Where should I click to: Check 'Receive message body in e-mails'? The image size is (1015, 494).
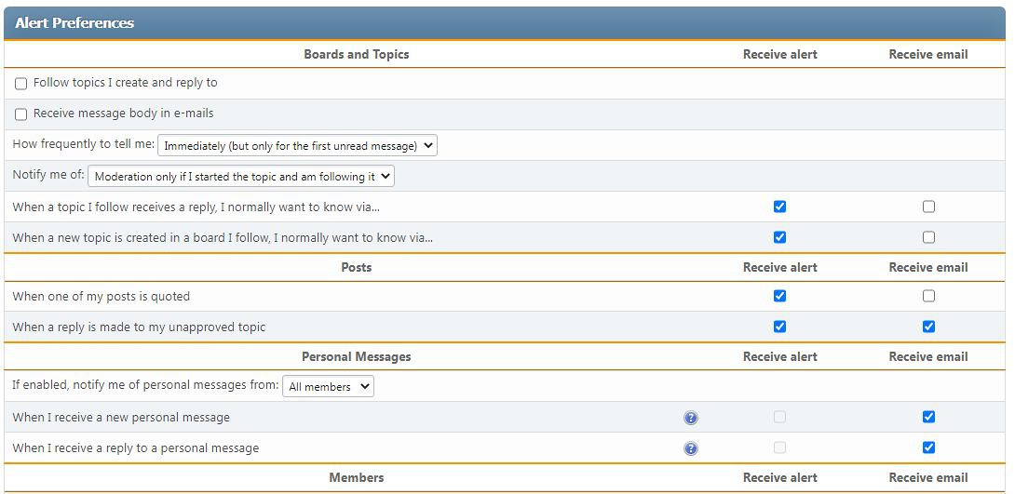pyautogui.click(x=21, y=114)
